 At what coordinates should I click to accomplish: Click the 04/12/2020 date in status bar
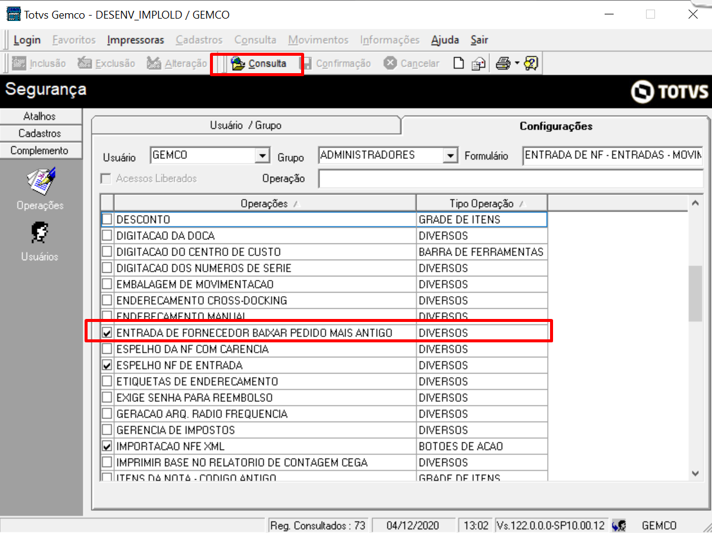[x=413, y=525]
